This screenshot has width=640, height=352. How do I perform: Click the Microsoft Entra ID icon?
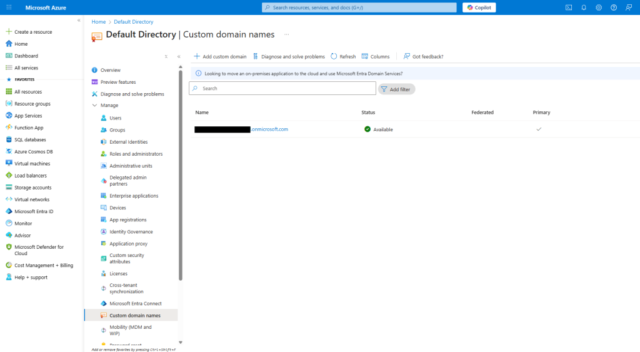(9, 211)
